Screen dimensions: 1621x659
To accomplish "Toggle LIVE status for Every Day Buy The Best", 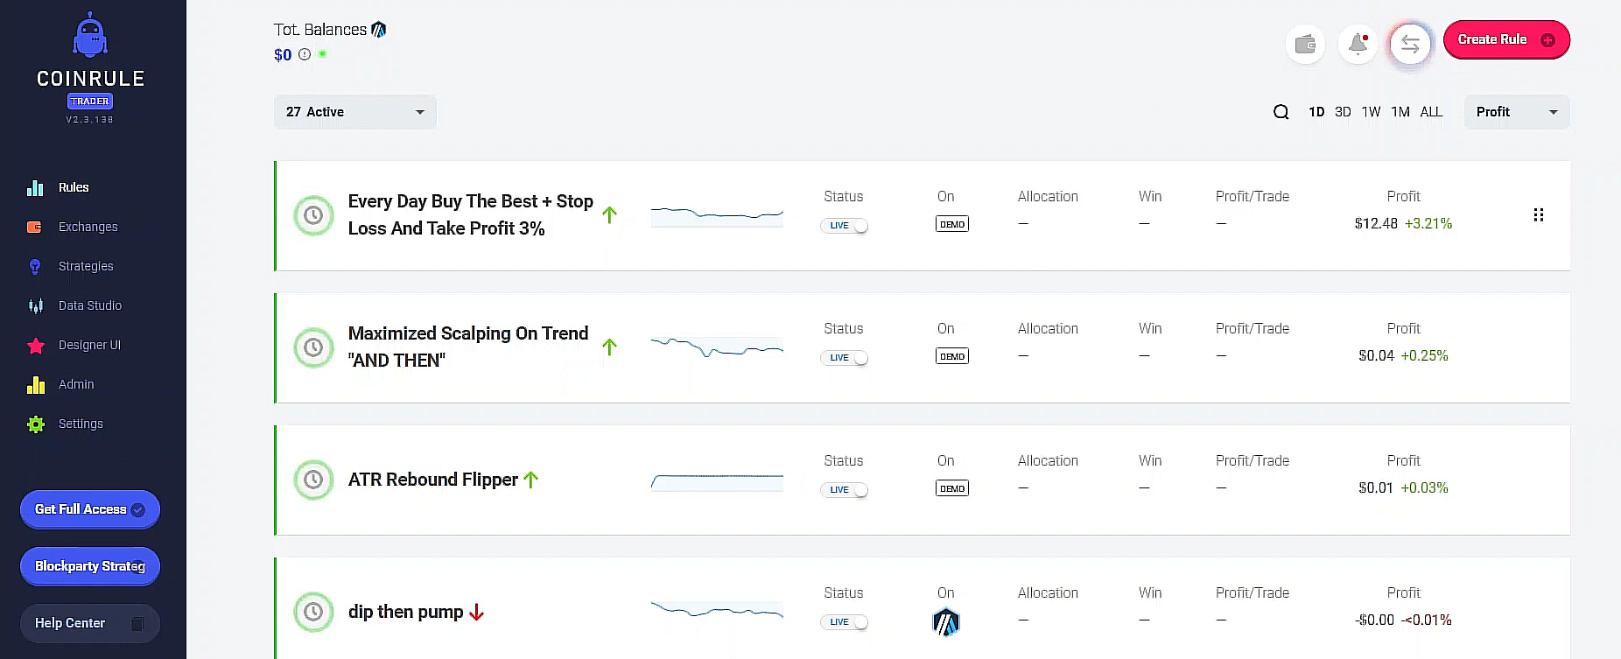I will (x=844, y=226).
